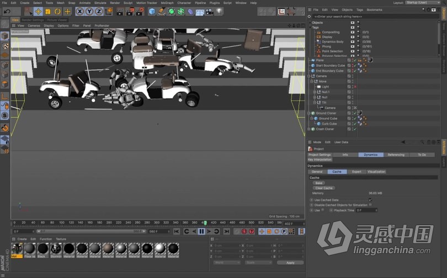Screen dimensions: 447x278
Task: Click the green timeline playhead marker
Action: 205,222
